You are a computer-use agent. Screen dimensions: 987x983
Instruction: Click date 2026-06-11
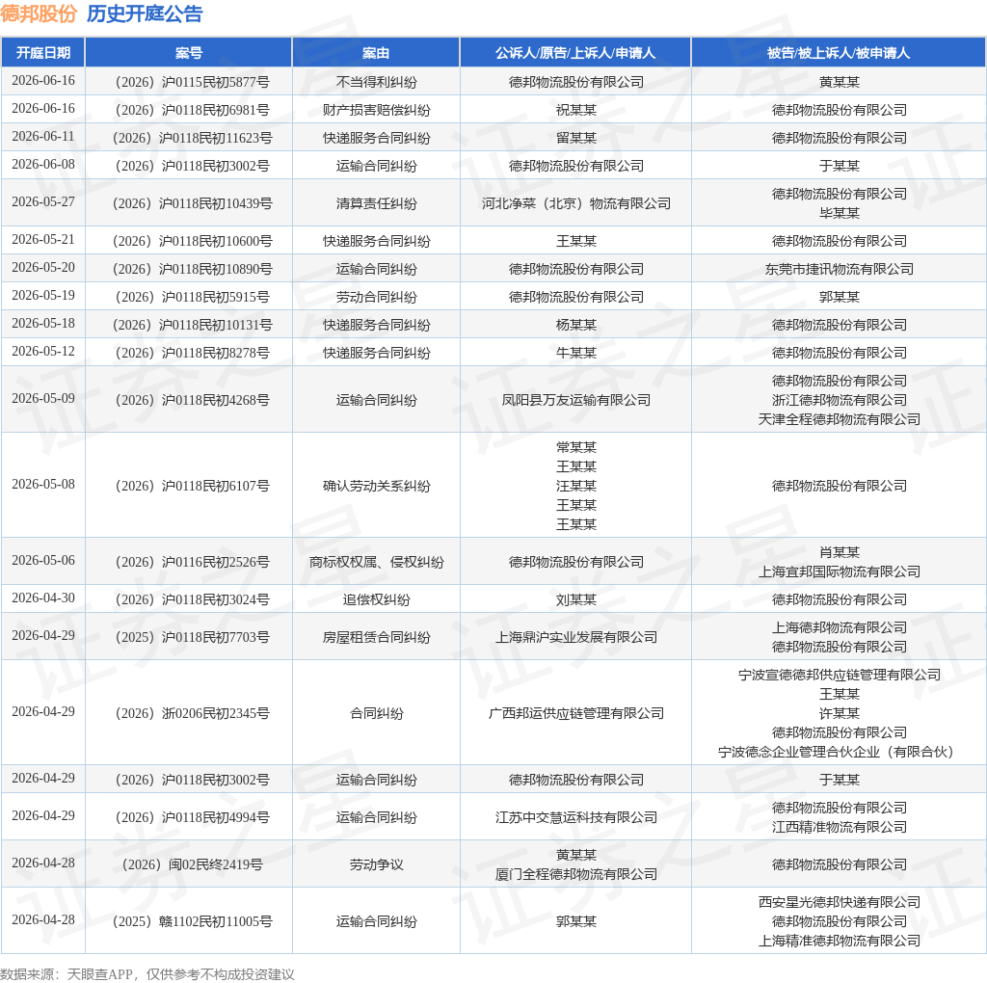42,137
